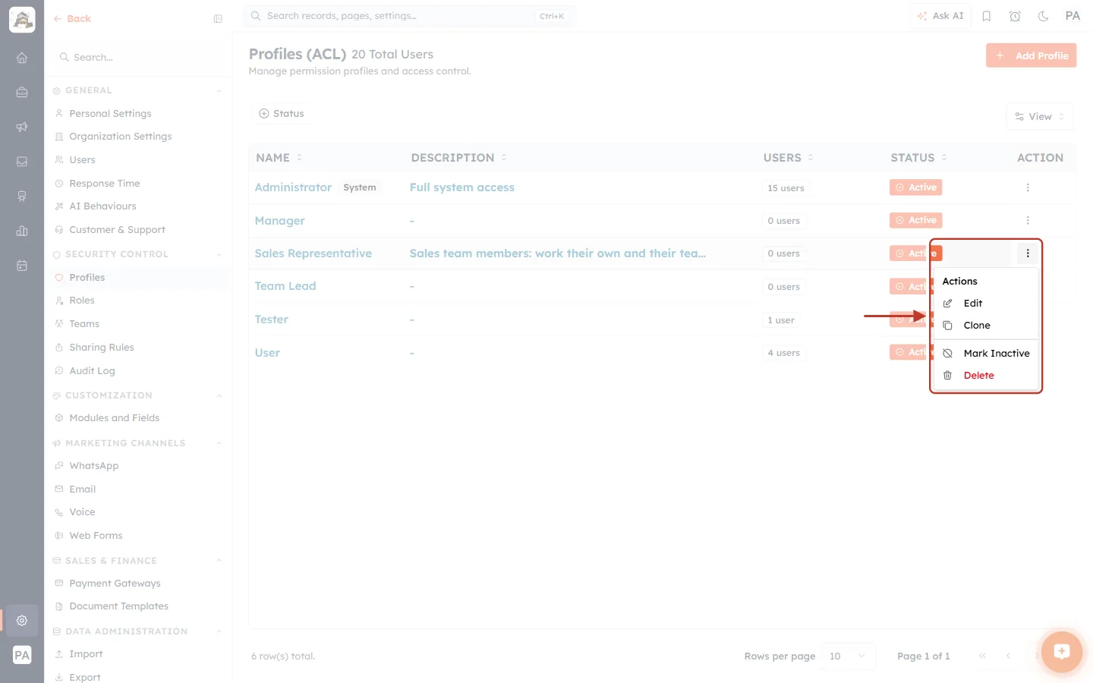1093x683 pixels.
Task: Open the PA profile menu top right
Action: pyautogui.click(x=1073, y=16)
